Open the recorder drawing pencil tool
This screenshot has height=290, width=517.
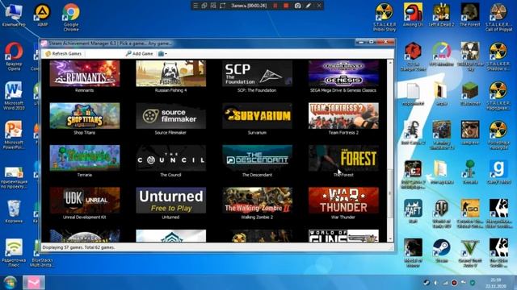pos(309,6)
